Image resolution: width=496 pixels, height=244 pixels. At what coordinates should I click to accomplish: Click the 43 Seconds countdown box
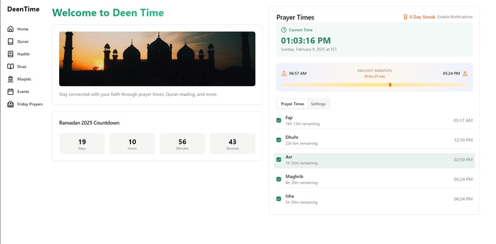click(x=233, y=143)
